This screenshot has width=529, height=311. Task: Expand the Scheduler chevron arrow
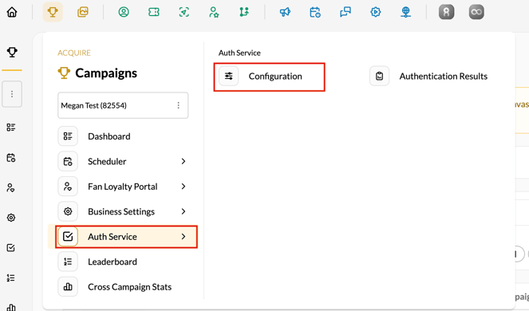(x=184, y=162)
